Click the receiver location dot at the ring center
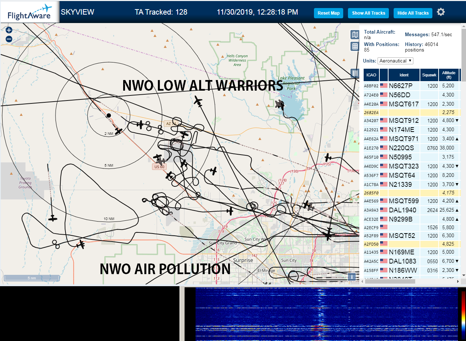Image resolution: width=466 pixels, height=341 pixels. pos(109,115)
